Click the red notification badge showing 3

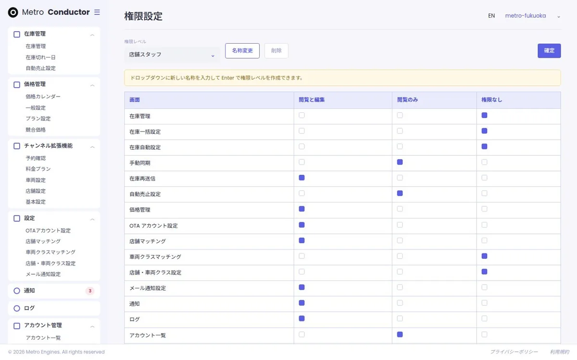click(90, 291)
